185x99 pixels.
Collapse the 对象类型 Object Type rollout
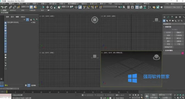click(168, 27)
